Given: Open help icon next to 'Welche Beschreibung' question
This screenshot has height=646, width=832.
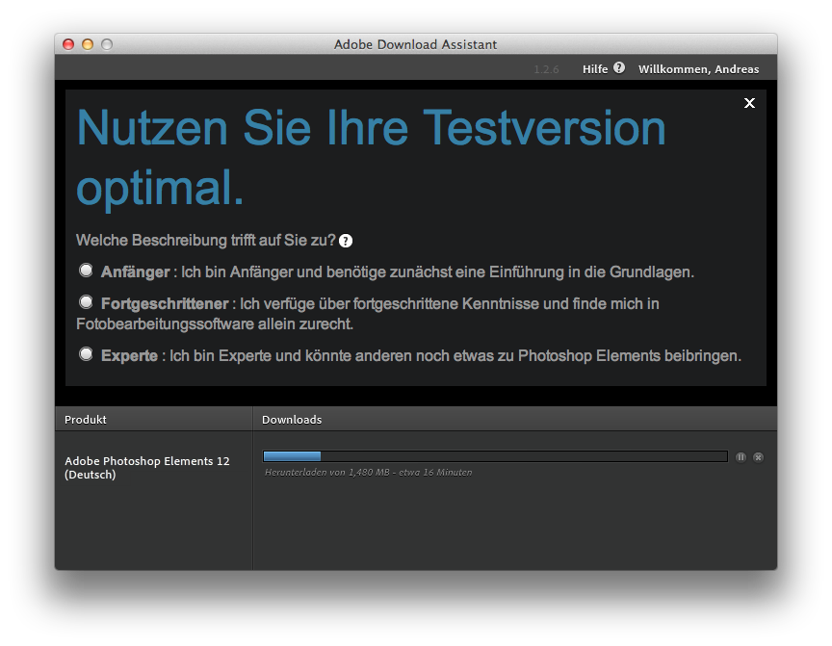Looking at the screenshot, I should [x=346, y=241].
